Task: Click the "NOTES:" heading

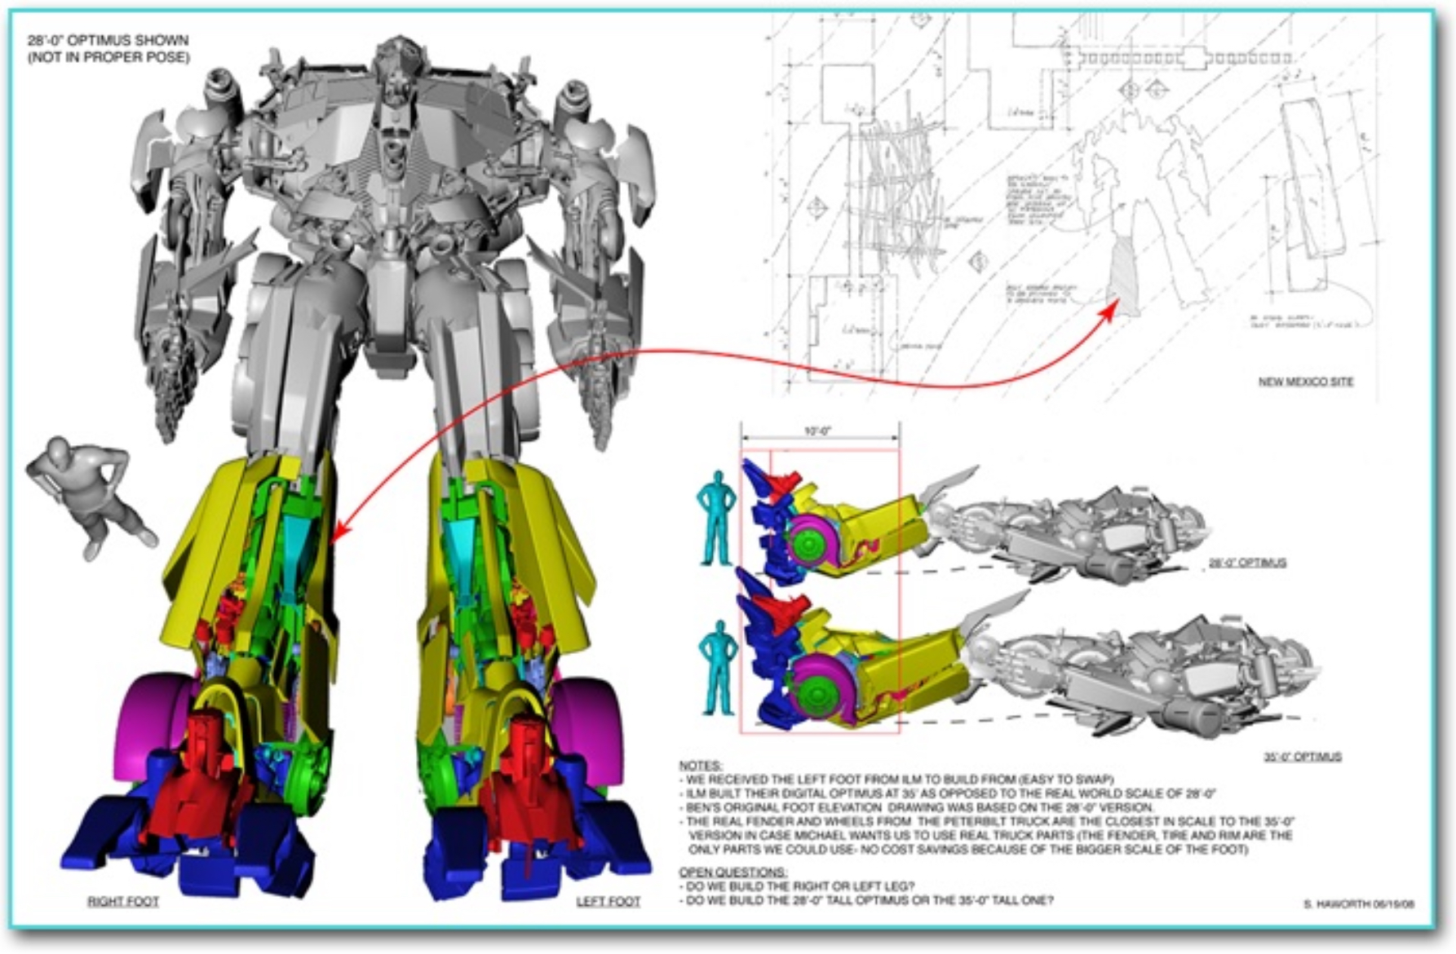Action: (701, 766)
